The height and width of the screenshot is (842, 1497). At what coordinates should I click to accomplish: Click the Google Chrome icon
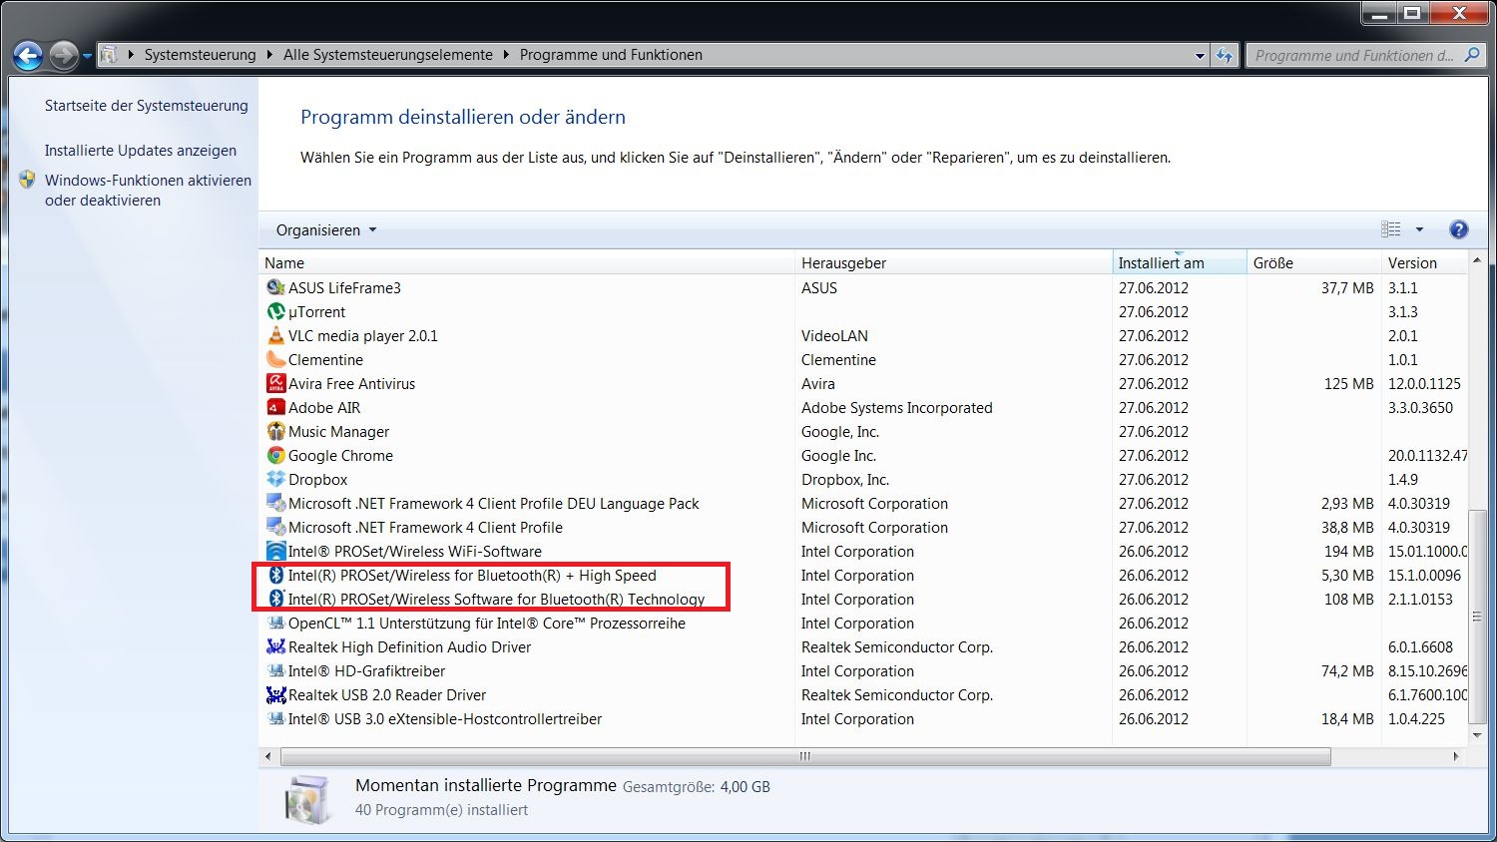coord(276,455)
